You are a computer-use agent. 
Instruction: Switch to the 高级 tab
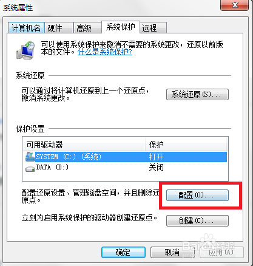[x=87, y=28]
